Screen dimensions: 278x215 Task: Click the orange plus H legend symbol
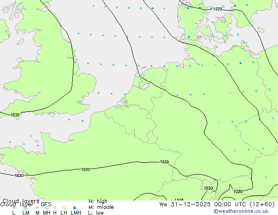tap(55, 208)
